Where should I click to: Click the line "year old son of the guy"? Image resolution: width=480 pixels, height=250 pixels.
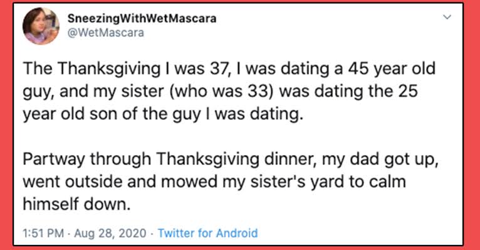coord(163,114)
